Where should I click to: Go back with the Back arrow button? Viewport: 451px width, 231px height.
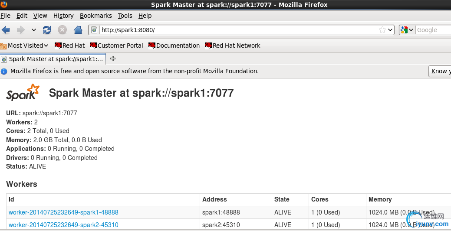coord(6,29)
